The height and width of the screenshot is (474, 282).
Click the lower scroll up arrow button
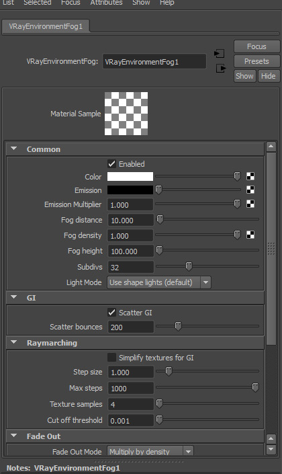(271, 438)
